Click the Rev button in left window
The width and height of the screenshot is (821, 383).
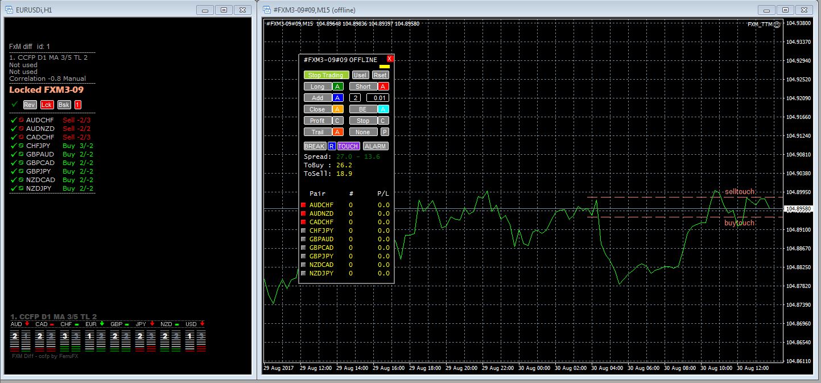(x=30, y=105)
